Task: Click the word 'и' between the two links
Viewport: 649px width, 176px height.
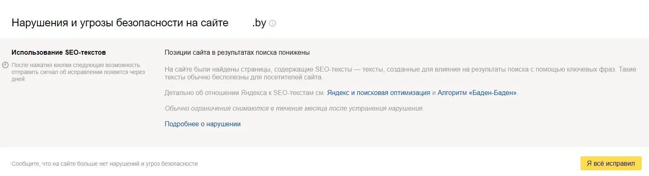Action: pyautogui.click(x=434, y=93)
